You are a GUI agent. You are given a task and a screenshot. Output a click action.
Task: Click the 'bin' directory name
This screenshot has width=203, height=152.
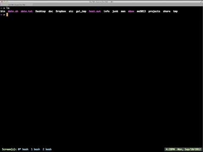pos(3,11)
